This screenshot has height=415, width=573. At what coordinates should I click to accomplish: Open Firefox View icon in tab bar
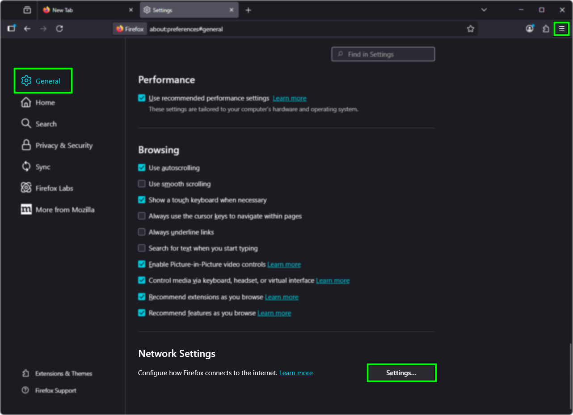(x=27, y=10)
